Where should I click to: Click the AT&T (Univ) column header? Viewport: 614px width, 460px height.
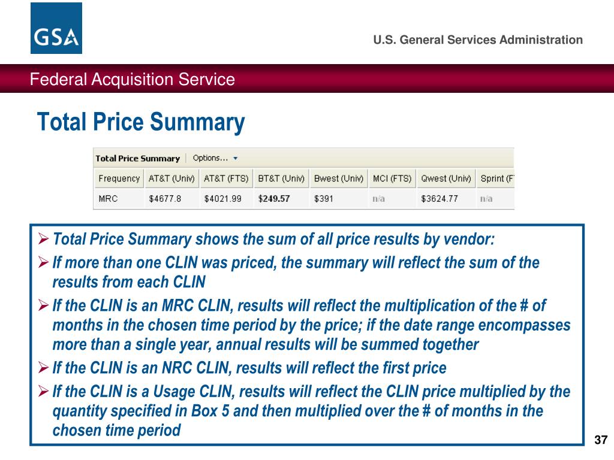click(171, 178)
